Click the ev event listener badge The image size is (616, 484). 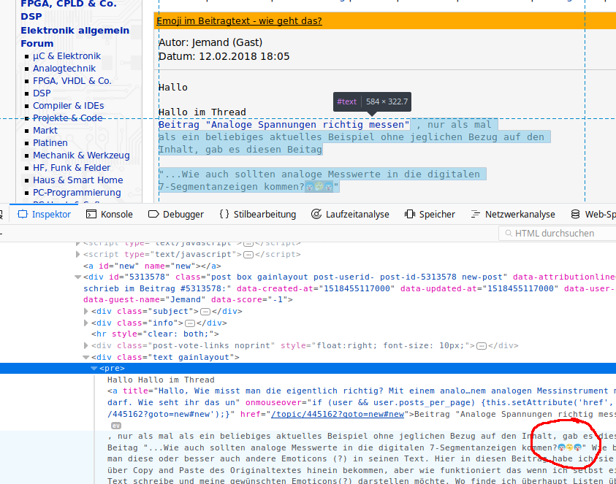[116, 426]
